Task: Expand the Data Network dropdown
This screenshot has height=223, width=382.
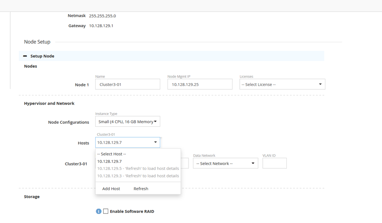Action: point(225,163)
